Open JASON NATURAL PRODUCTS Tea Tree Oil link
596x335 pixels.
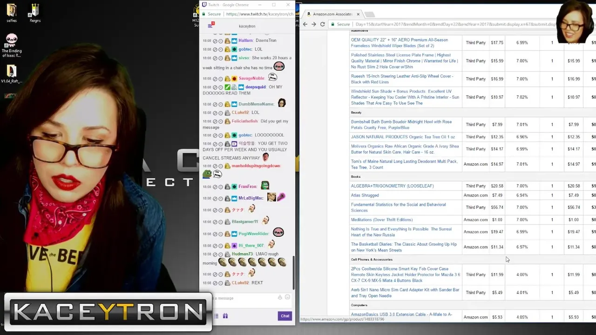(403, 137)
